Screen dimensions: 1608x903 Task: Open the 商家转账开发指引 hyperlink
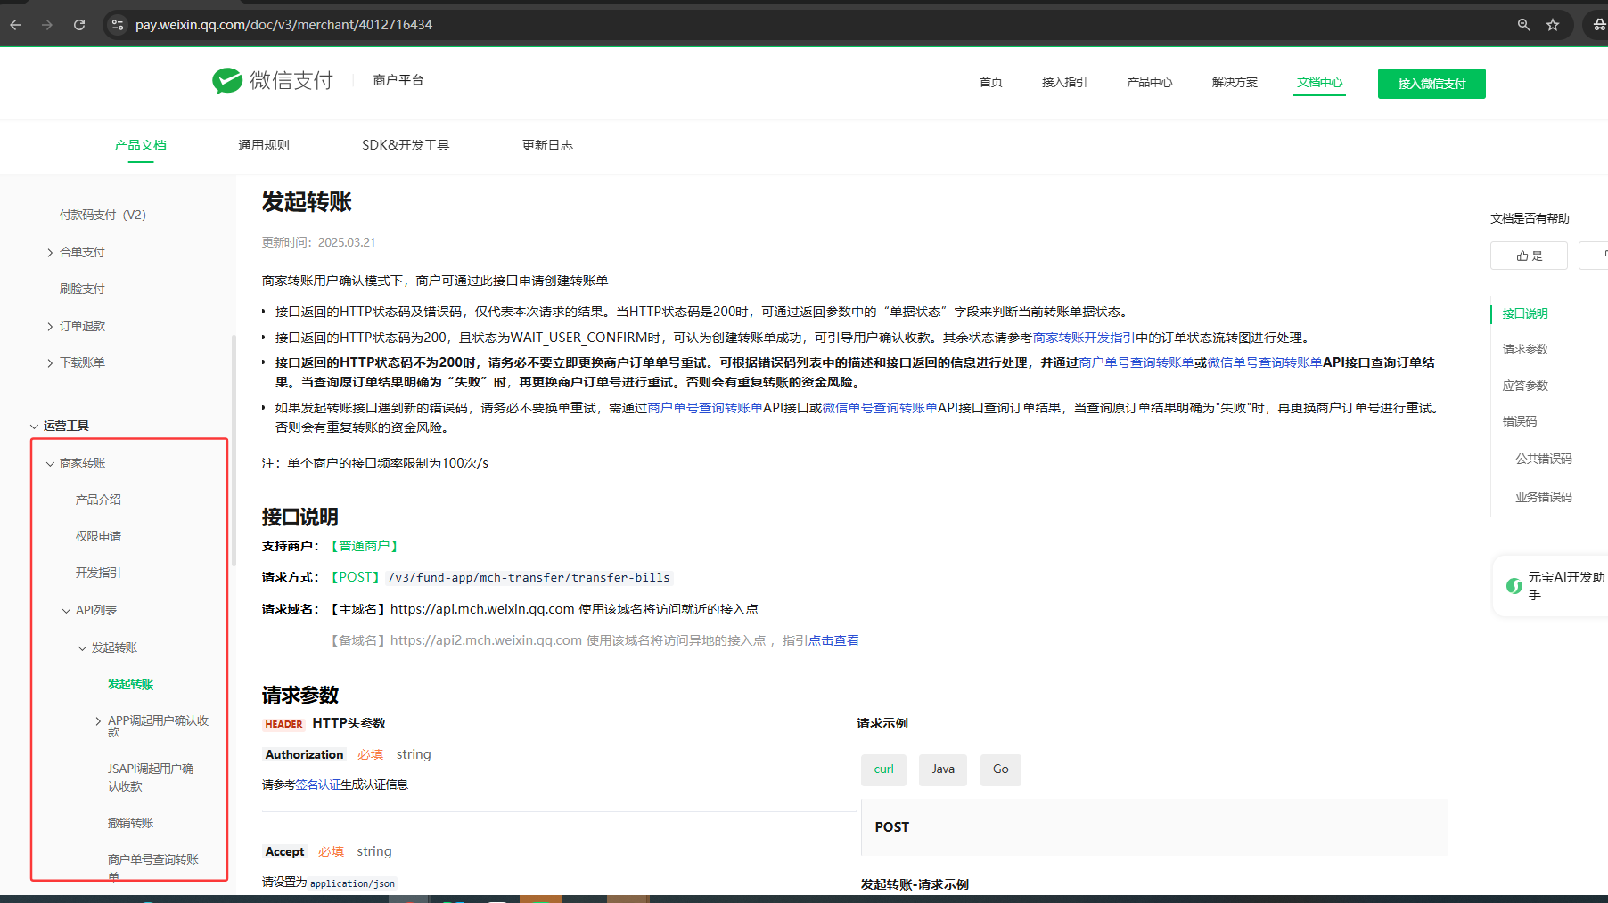pos(1084,338)
